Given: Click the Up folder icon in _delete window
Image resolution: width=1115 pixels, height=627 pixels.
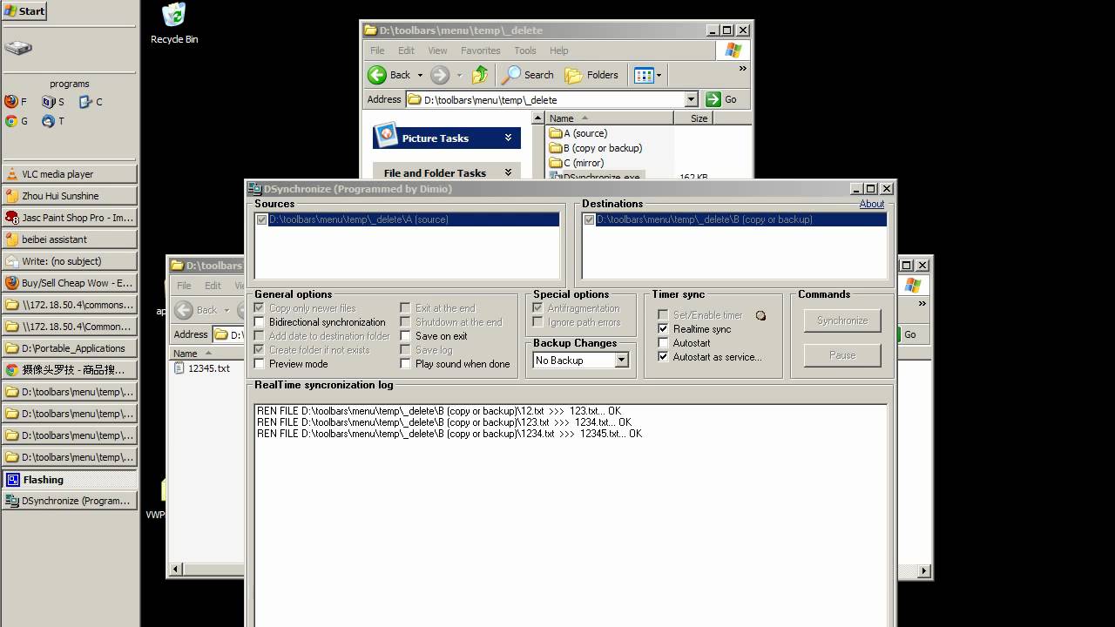Looking at the screenshot, I should coord(480,75).
